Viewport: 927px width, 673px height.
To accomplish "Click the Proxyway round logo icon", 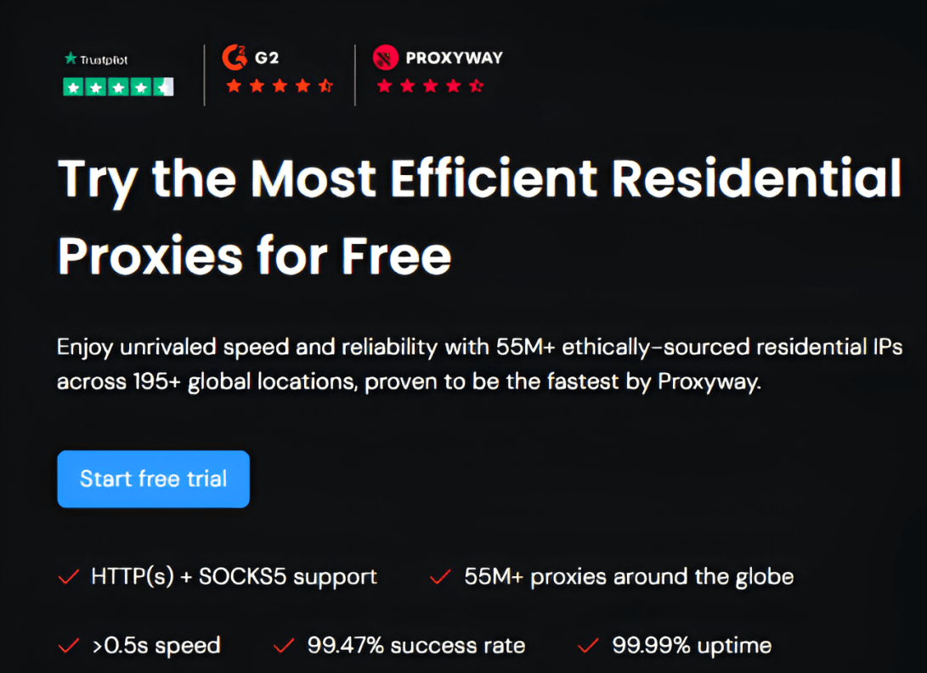I will coord(386,58).
